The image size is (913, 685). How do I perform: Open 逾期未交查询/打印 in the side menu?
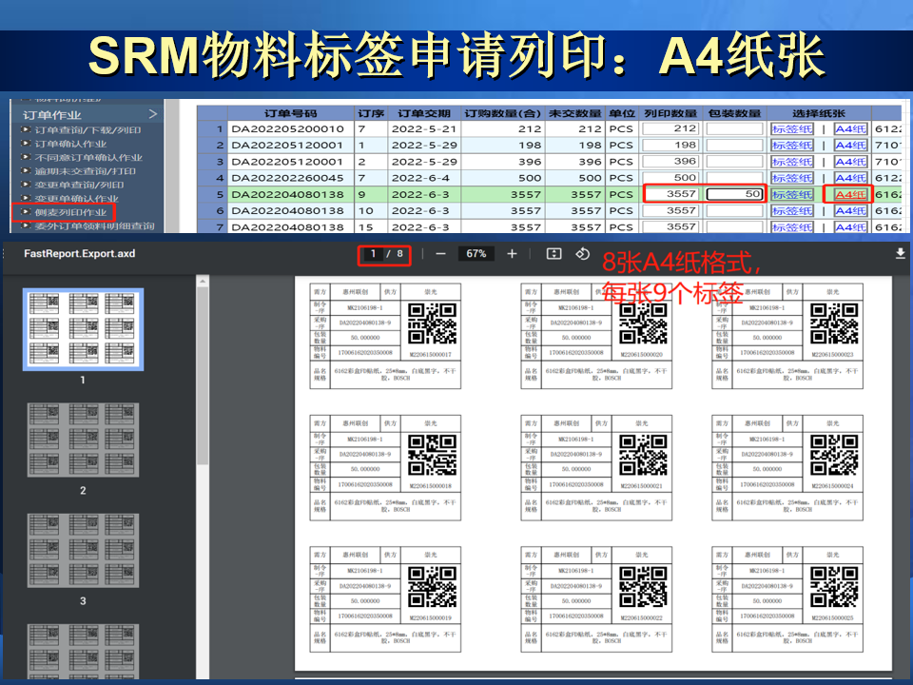click(85, 171)
